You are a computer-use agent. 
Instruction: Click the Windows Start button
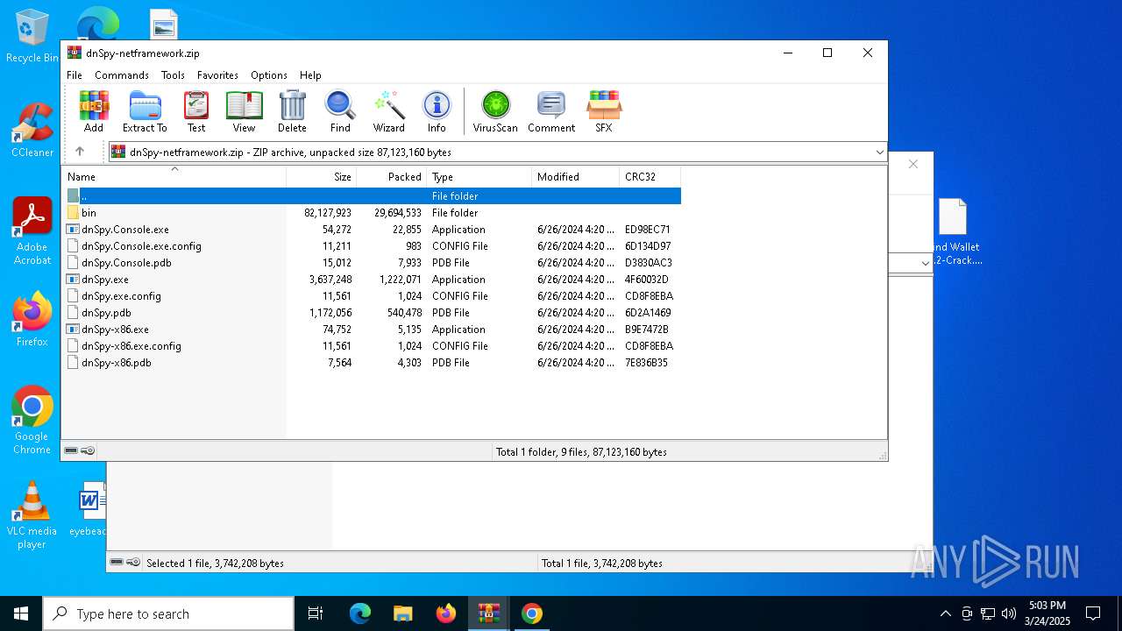coord(21,613)
